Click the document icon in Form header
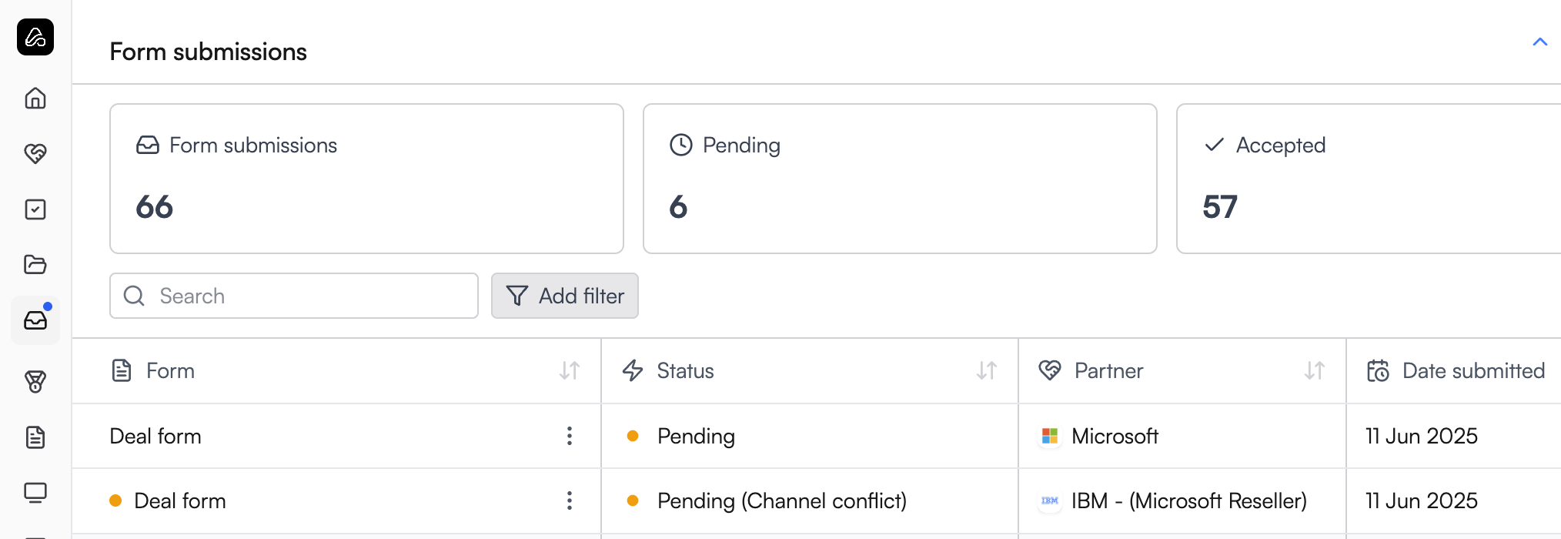This screenshot has height=539, width=1561. (x=122, y=371)
